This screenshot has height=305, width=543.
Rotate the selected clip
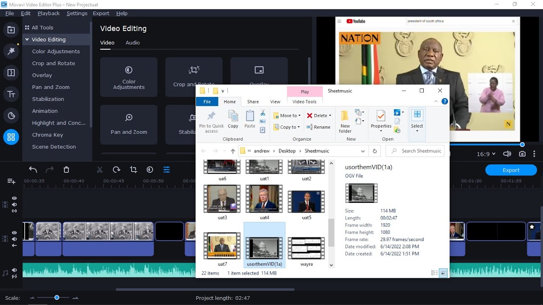pyautogui.click(x=117, y=170)
